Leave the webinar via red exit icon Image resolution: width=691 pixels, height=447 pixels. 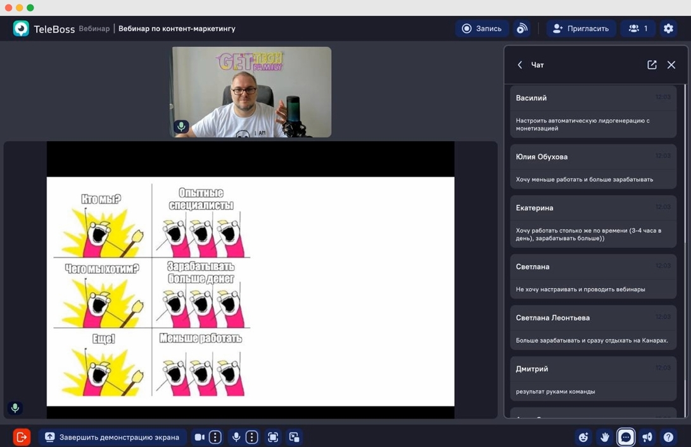coord(22,437)
